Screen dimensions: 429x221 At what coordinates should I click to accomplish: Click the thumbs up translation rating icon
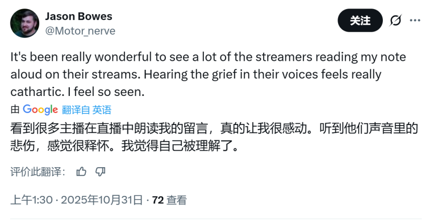[81, 172]
